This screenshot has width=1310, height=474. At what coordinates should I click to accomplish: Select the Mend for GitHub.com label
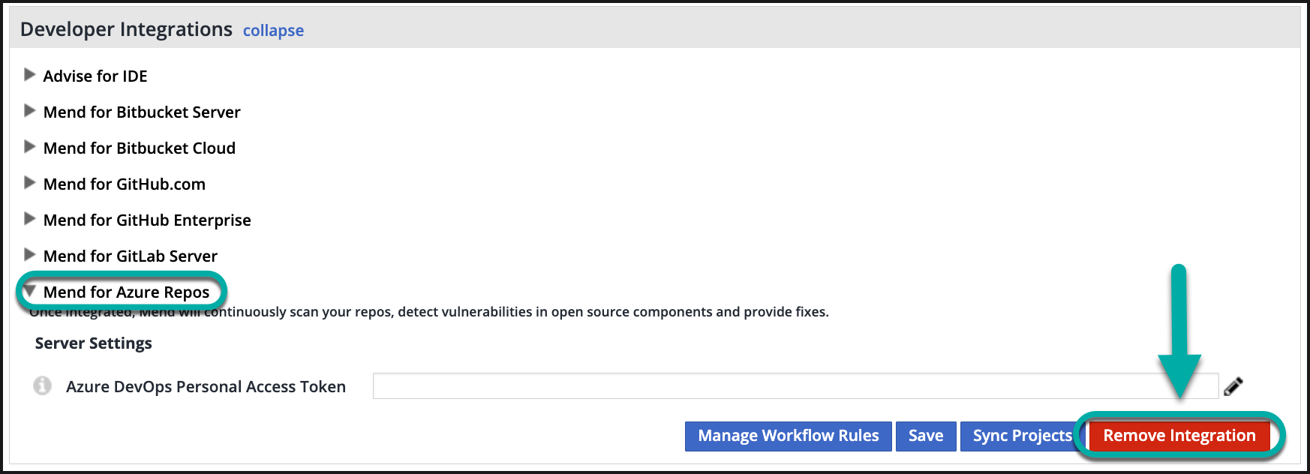pos(125,184)
